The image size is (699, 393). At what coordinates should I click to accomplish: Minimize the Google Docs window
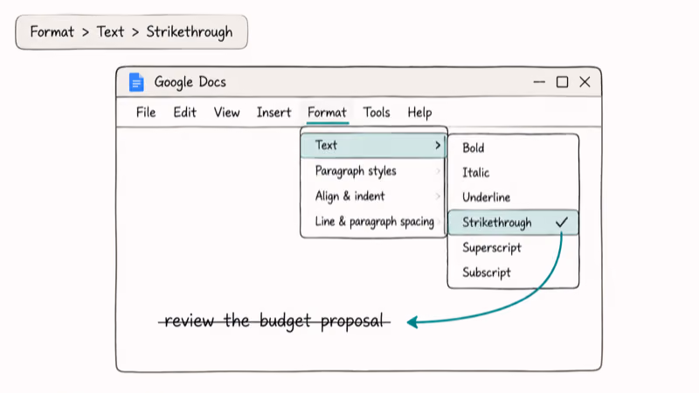[x=539, y=82]
